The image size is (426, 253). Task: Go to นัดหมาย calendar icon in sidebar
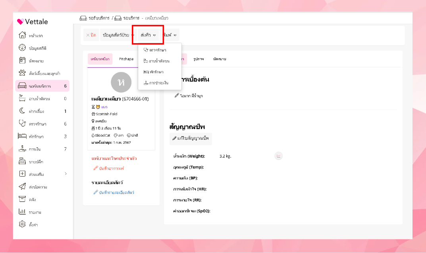[22, 61]
